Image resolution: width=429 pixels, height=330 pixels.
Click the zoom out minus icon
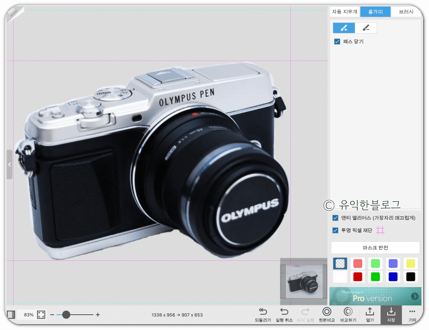(x=52, y=315)
